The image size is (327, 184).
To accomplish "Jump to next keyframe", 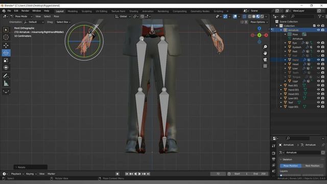I will (144, 174).
